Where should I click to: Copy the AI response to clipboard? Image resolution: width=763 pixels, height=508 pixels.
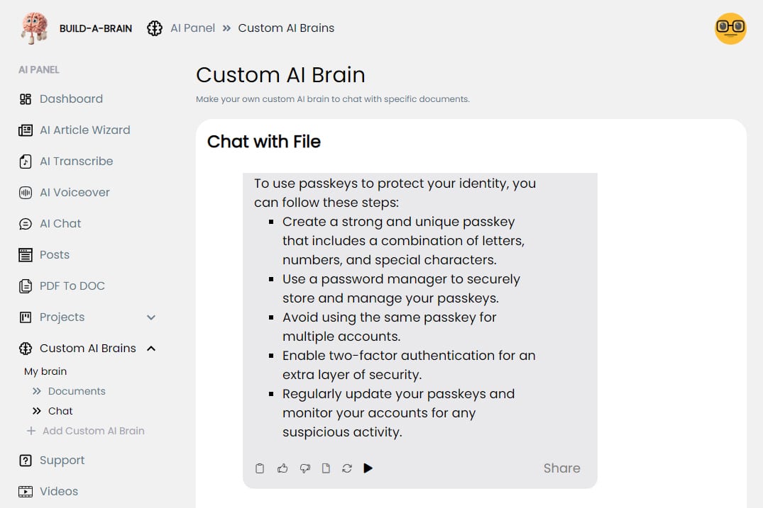click(x=260, y=468)
